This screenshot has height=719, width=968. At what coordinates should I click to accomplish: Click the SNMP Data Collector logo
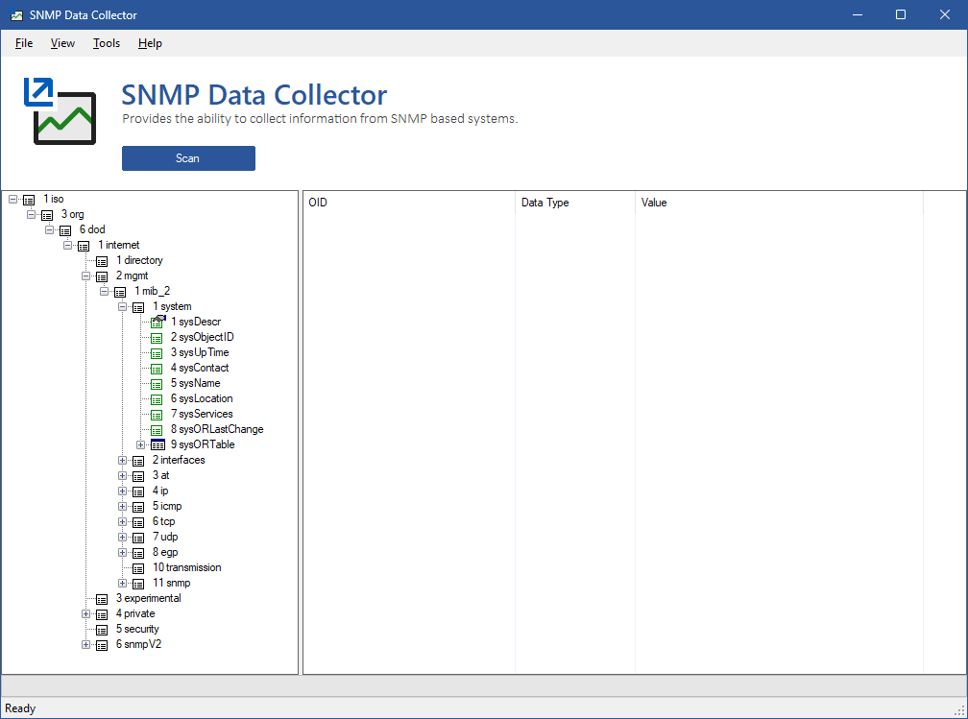(60, 111)
